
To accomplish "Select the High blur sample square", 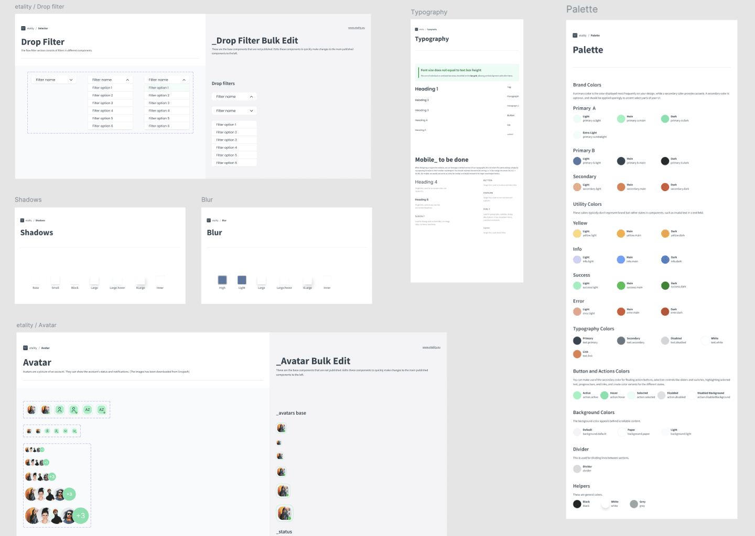I will click(222, 280).
